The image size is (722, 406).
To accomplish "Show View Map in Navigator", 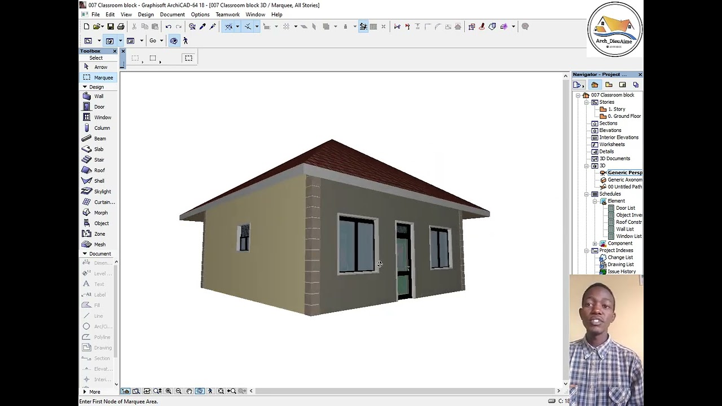I will coord(609,85).
